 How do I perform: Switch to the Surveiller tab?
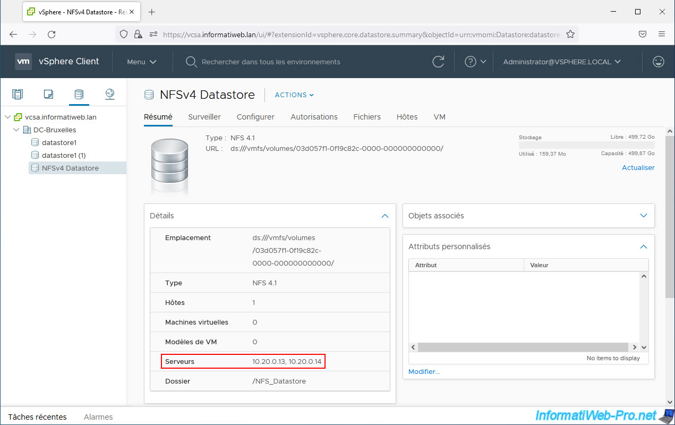[204, 117]
